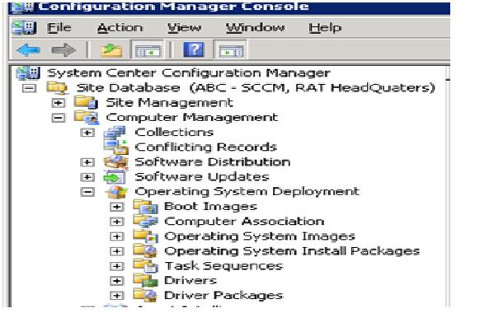The width and height of the screenshot is (480, 332).
Task: Click the Software Distribution box icon
Action: (115, 162)
